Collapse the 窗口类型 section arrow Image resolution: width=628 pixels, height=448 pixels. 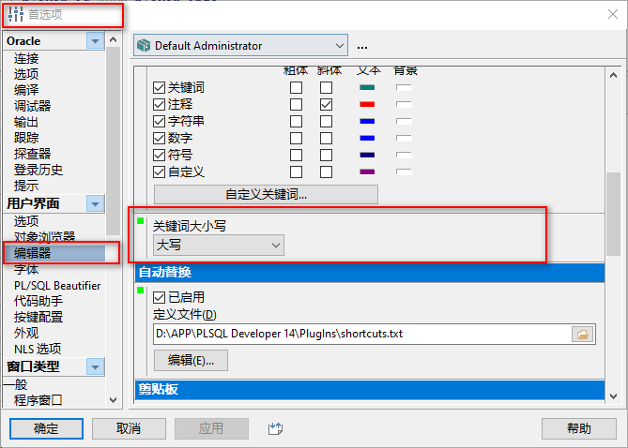click(x=96, y=366)
